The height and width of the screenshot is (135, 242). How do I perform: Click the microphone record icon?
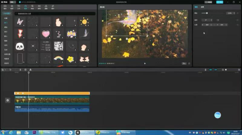point(205,70)
